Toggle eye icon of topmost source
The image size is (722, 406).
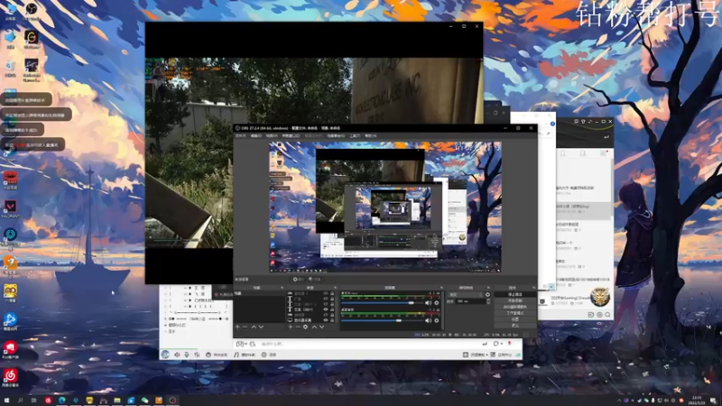(326, 294)
